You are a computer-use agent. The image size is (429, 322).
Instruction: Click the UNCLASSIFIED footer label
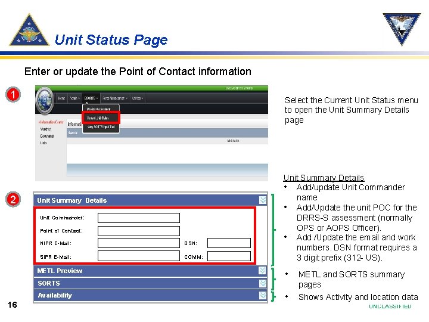[390, 306]
